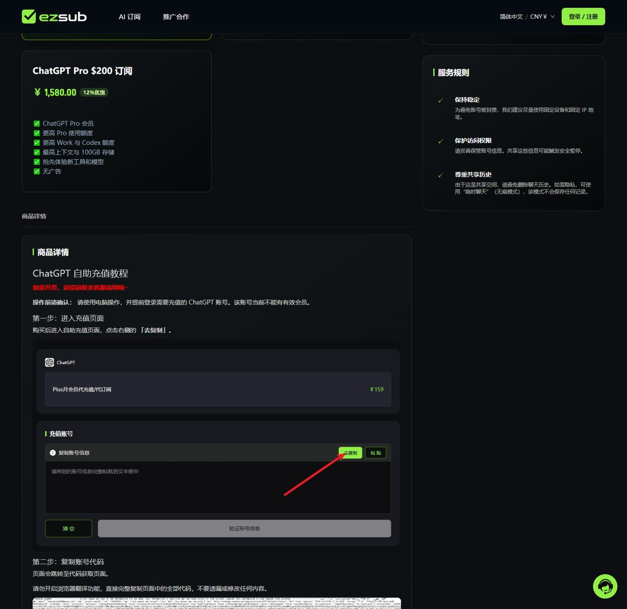
Task: Click the ChatGPT Pro $200 订阅 card title
Action: (83, 71)
